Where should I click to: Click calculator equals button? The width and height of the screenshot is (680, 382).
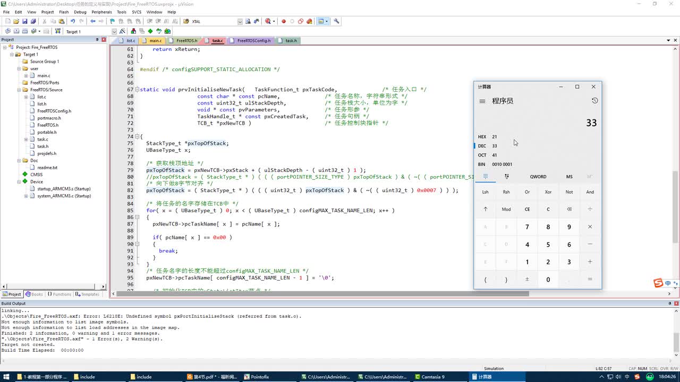(x=590, y=279)
